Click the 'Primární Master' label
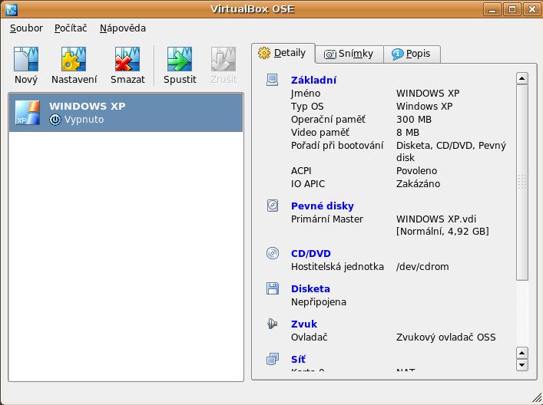Image resolution: width=543 pixels, height=405 pixels. 327,219
